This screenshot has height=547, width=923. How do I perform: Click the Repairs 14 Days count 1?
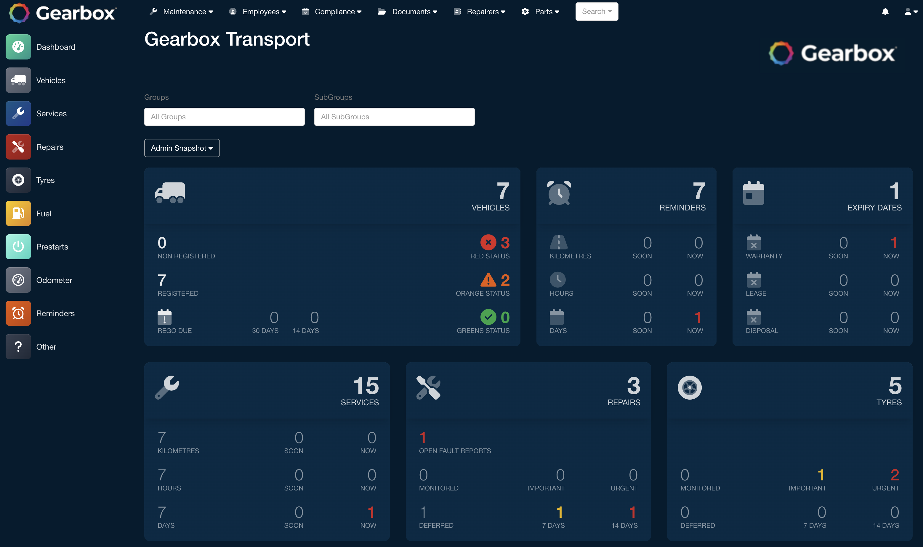point(633,512)
